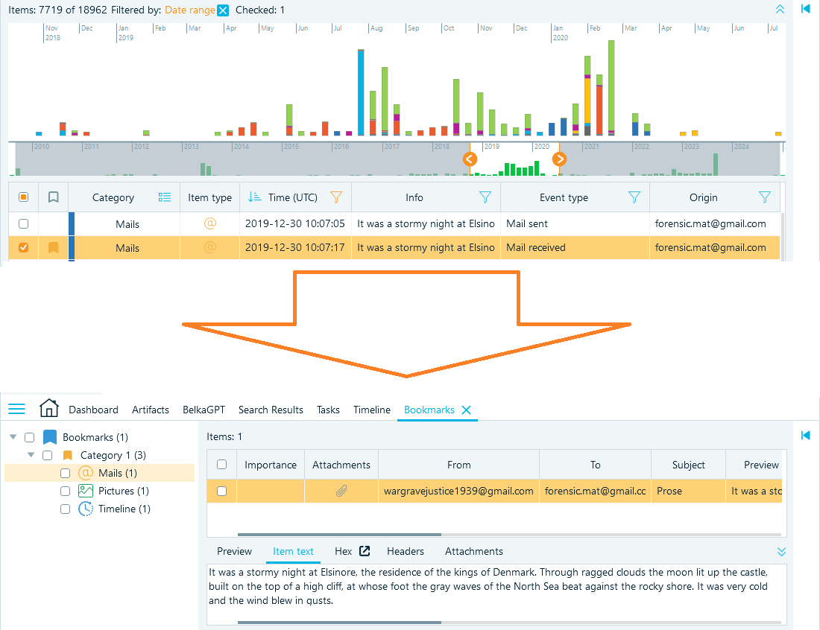Check the wargravejustice1939 email row checkbox

pyautogui.click(x=221, y=491)
